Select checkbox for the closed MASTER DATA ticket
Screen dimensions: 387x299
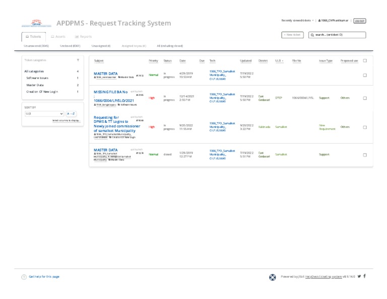(x=365, y=155)
